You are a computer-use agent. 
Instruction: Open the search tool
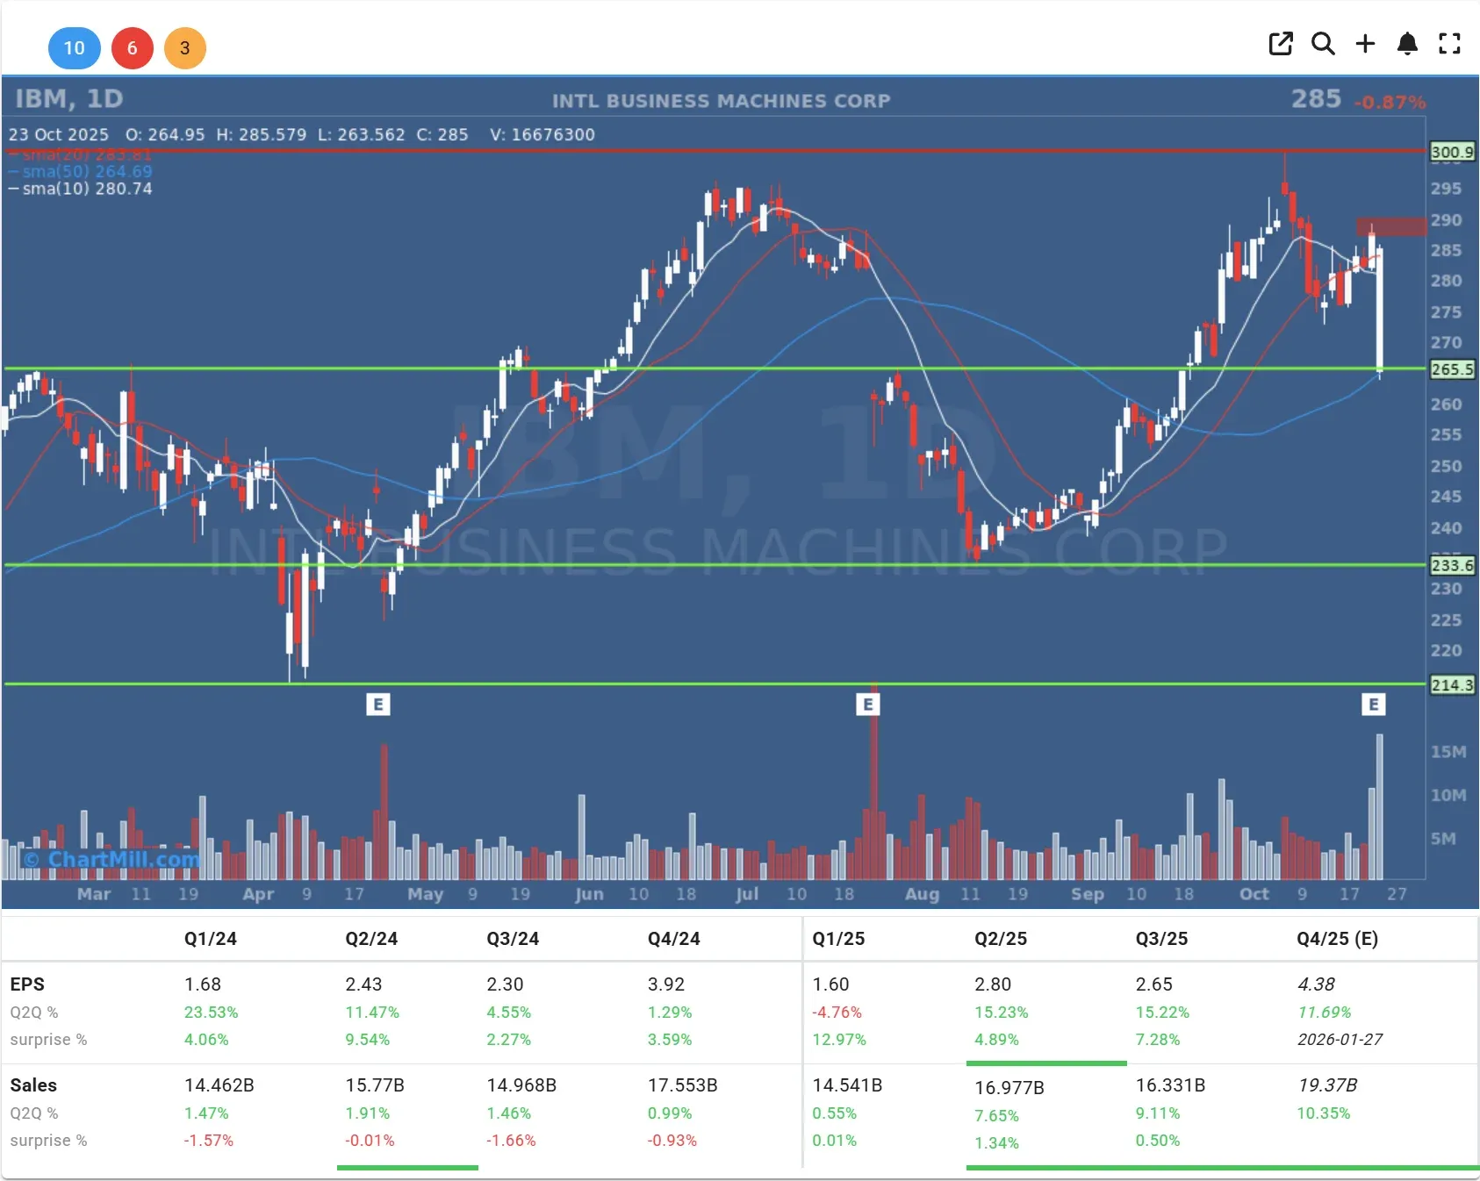coord(1323,44)
